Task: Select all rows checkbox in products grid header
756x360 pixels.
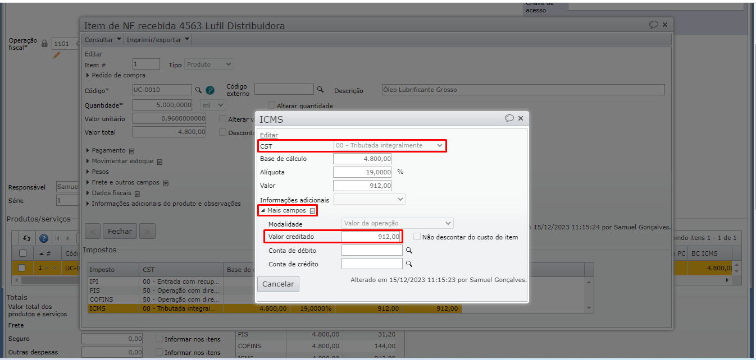Action: click(x=22, y=253)
